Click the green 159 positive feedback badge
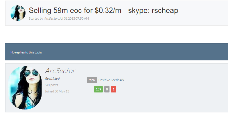 tap(98, 89)
